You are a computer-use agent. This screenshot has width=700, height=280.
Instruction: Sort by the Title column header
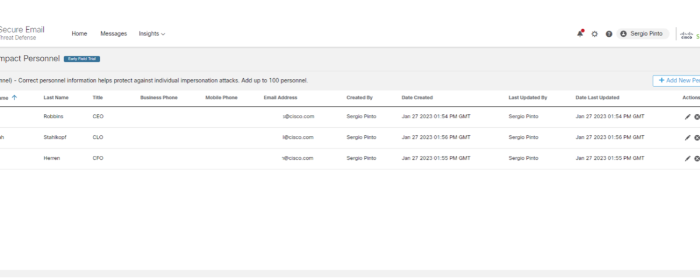click(x=97, y=97)
